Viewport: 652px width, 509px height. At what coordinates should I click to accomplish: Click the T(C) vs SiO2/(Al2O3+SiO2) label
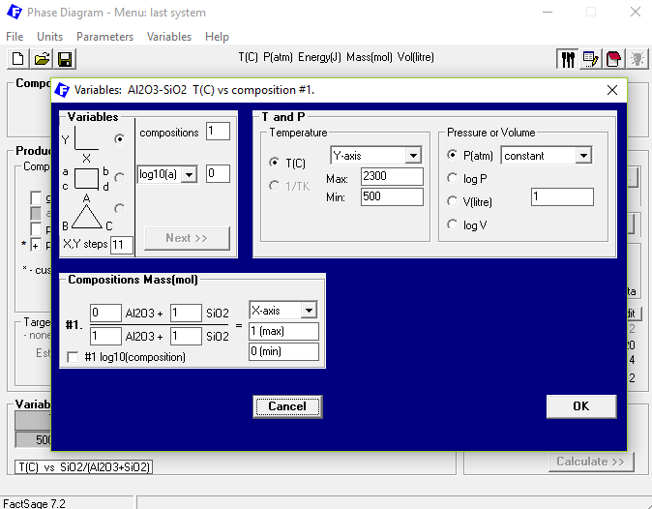tap(83, 467)
